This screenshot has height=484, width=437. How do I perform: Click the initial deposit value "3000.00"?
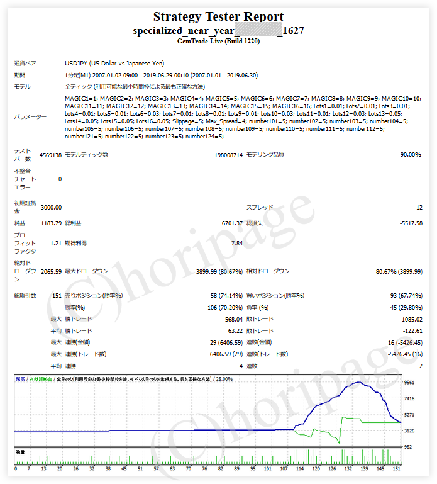[51, 208]
